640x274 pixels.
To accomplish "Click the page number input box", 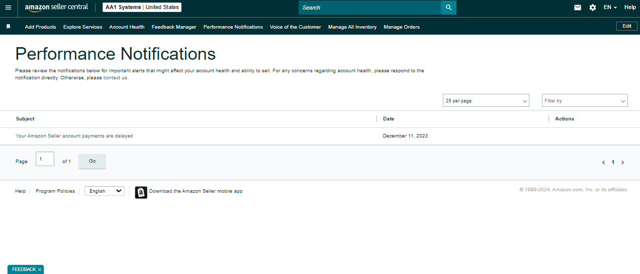I will [45, 159].
